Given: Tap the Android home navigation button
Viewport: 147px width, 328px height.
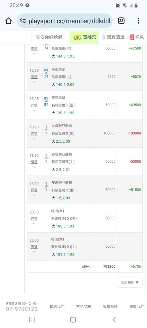Looking at the screenshot, I should pos(73,319).
